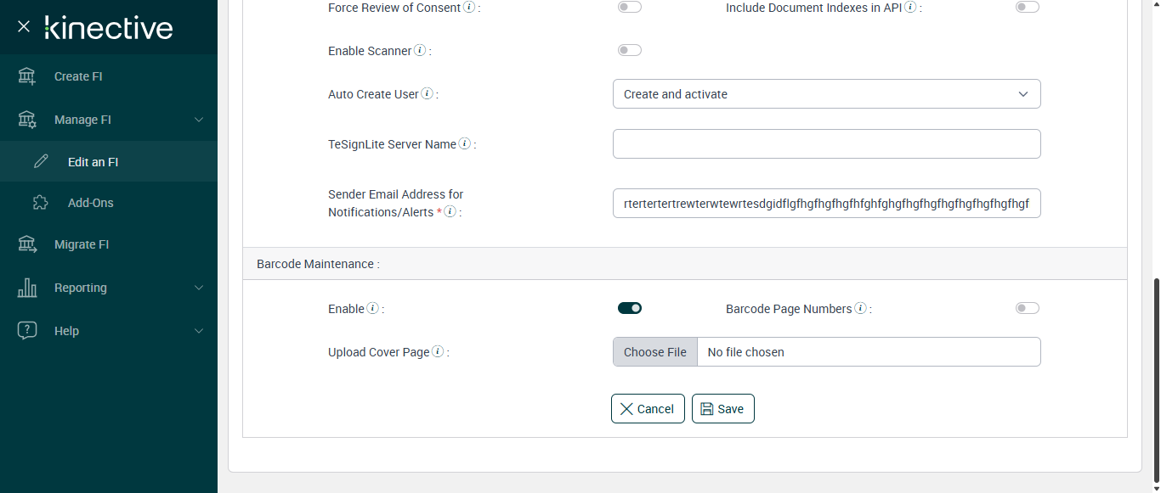
Task: Toggle the Enable Scanner switch
Action: tap(630, 50)
